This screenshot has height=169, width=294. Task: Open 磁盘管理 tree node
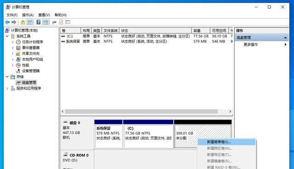coord(29,82)
